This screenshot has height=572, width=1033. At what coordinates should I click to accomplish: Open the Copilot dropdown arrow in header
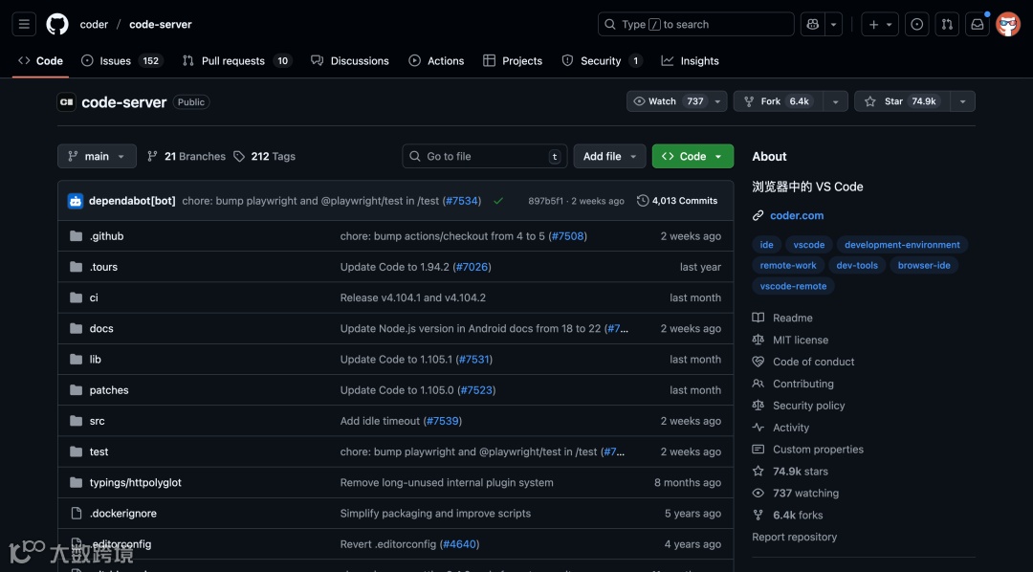point(833,24)
